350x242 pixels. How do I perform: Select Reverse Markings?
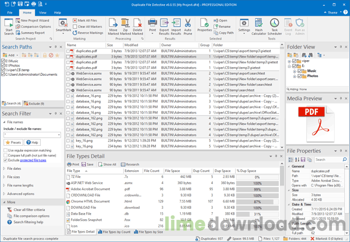[87, 33]
